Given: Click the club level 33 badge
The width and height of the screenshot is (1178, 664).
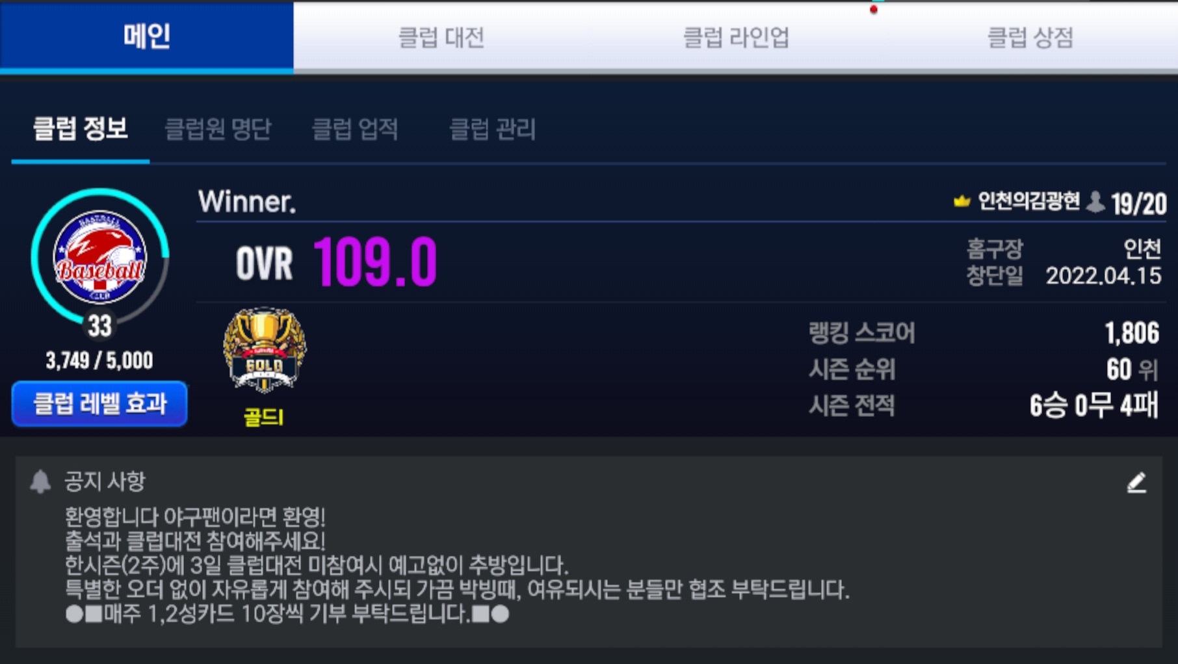Looking at the screenshot, I should (99, 326).
